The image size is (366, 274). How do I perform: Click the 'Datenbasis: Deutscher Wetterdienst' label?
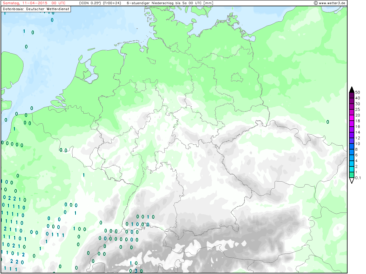tap(36, 9)
